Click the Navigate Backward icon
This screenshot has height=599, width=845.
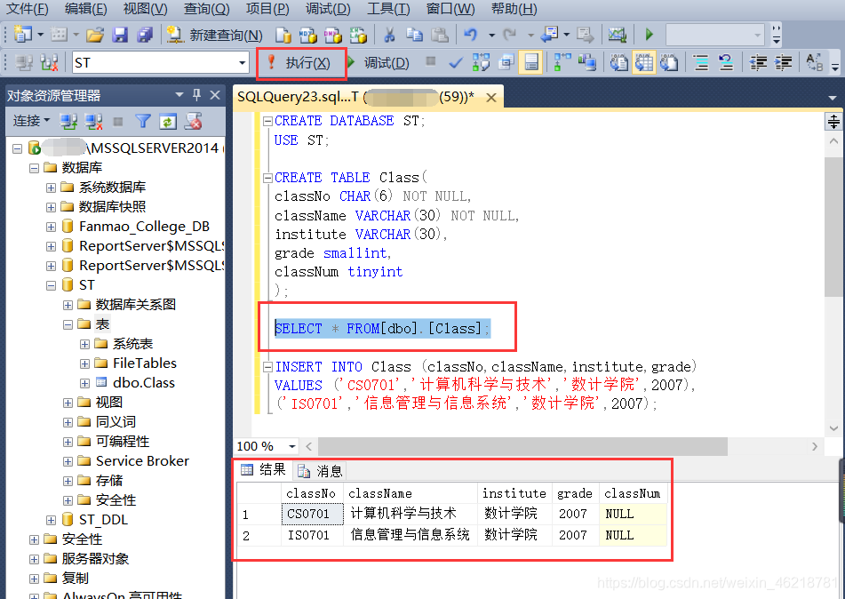pos(549,35)
